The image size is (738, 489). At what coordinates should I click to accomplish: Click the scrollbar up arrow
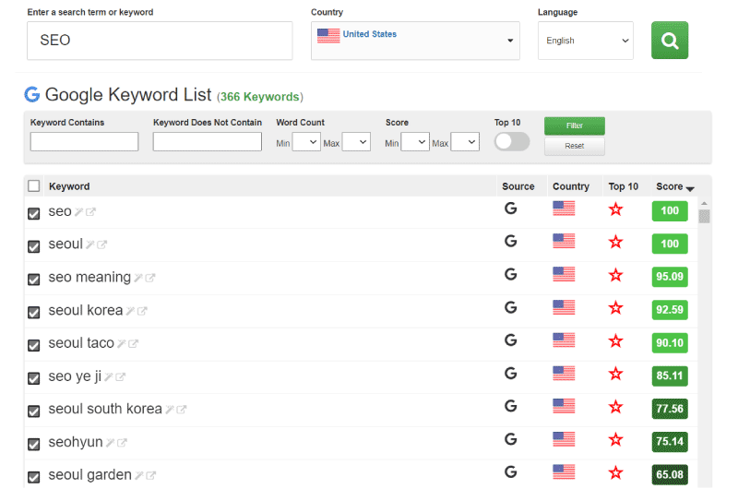pos(704,203)
